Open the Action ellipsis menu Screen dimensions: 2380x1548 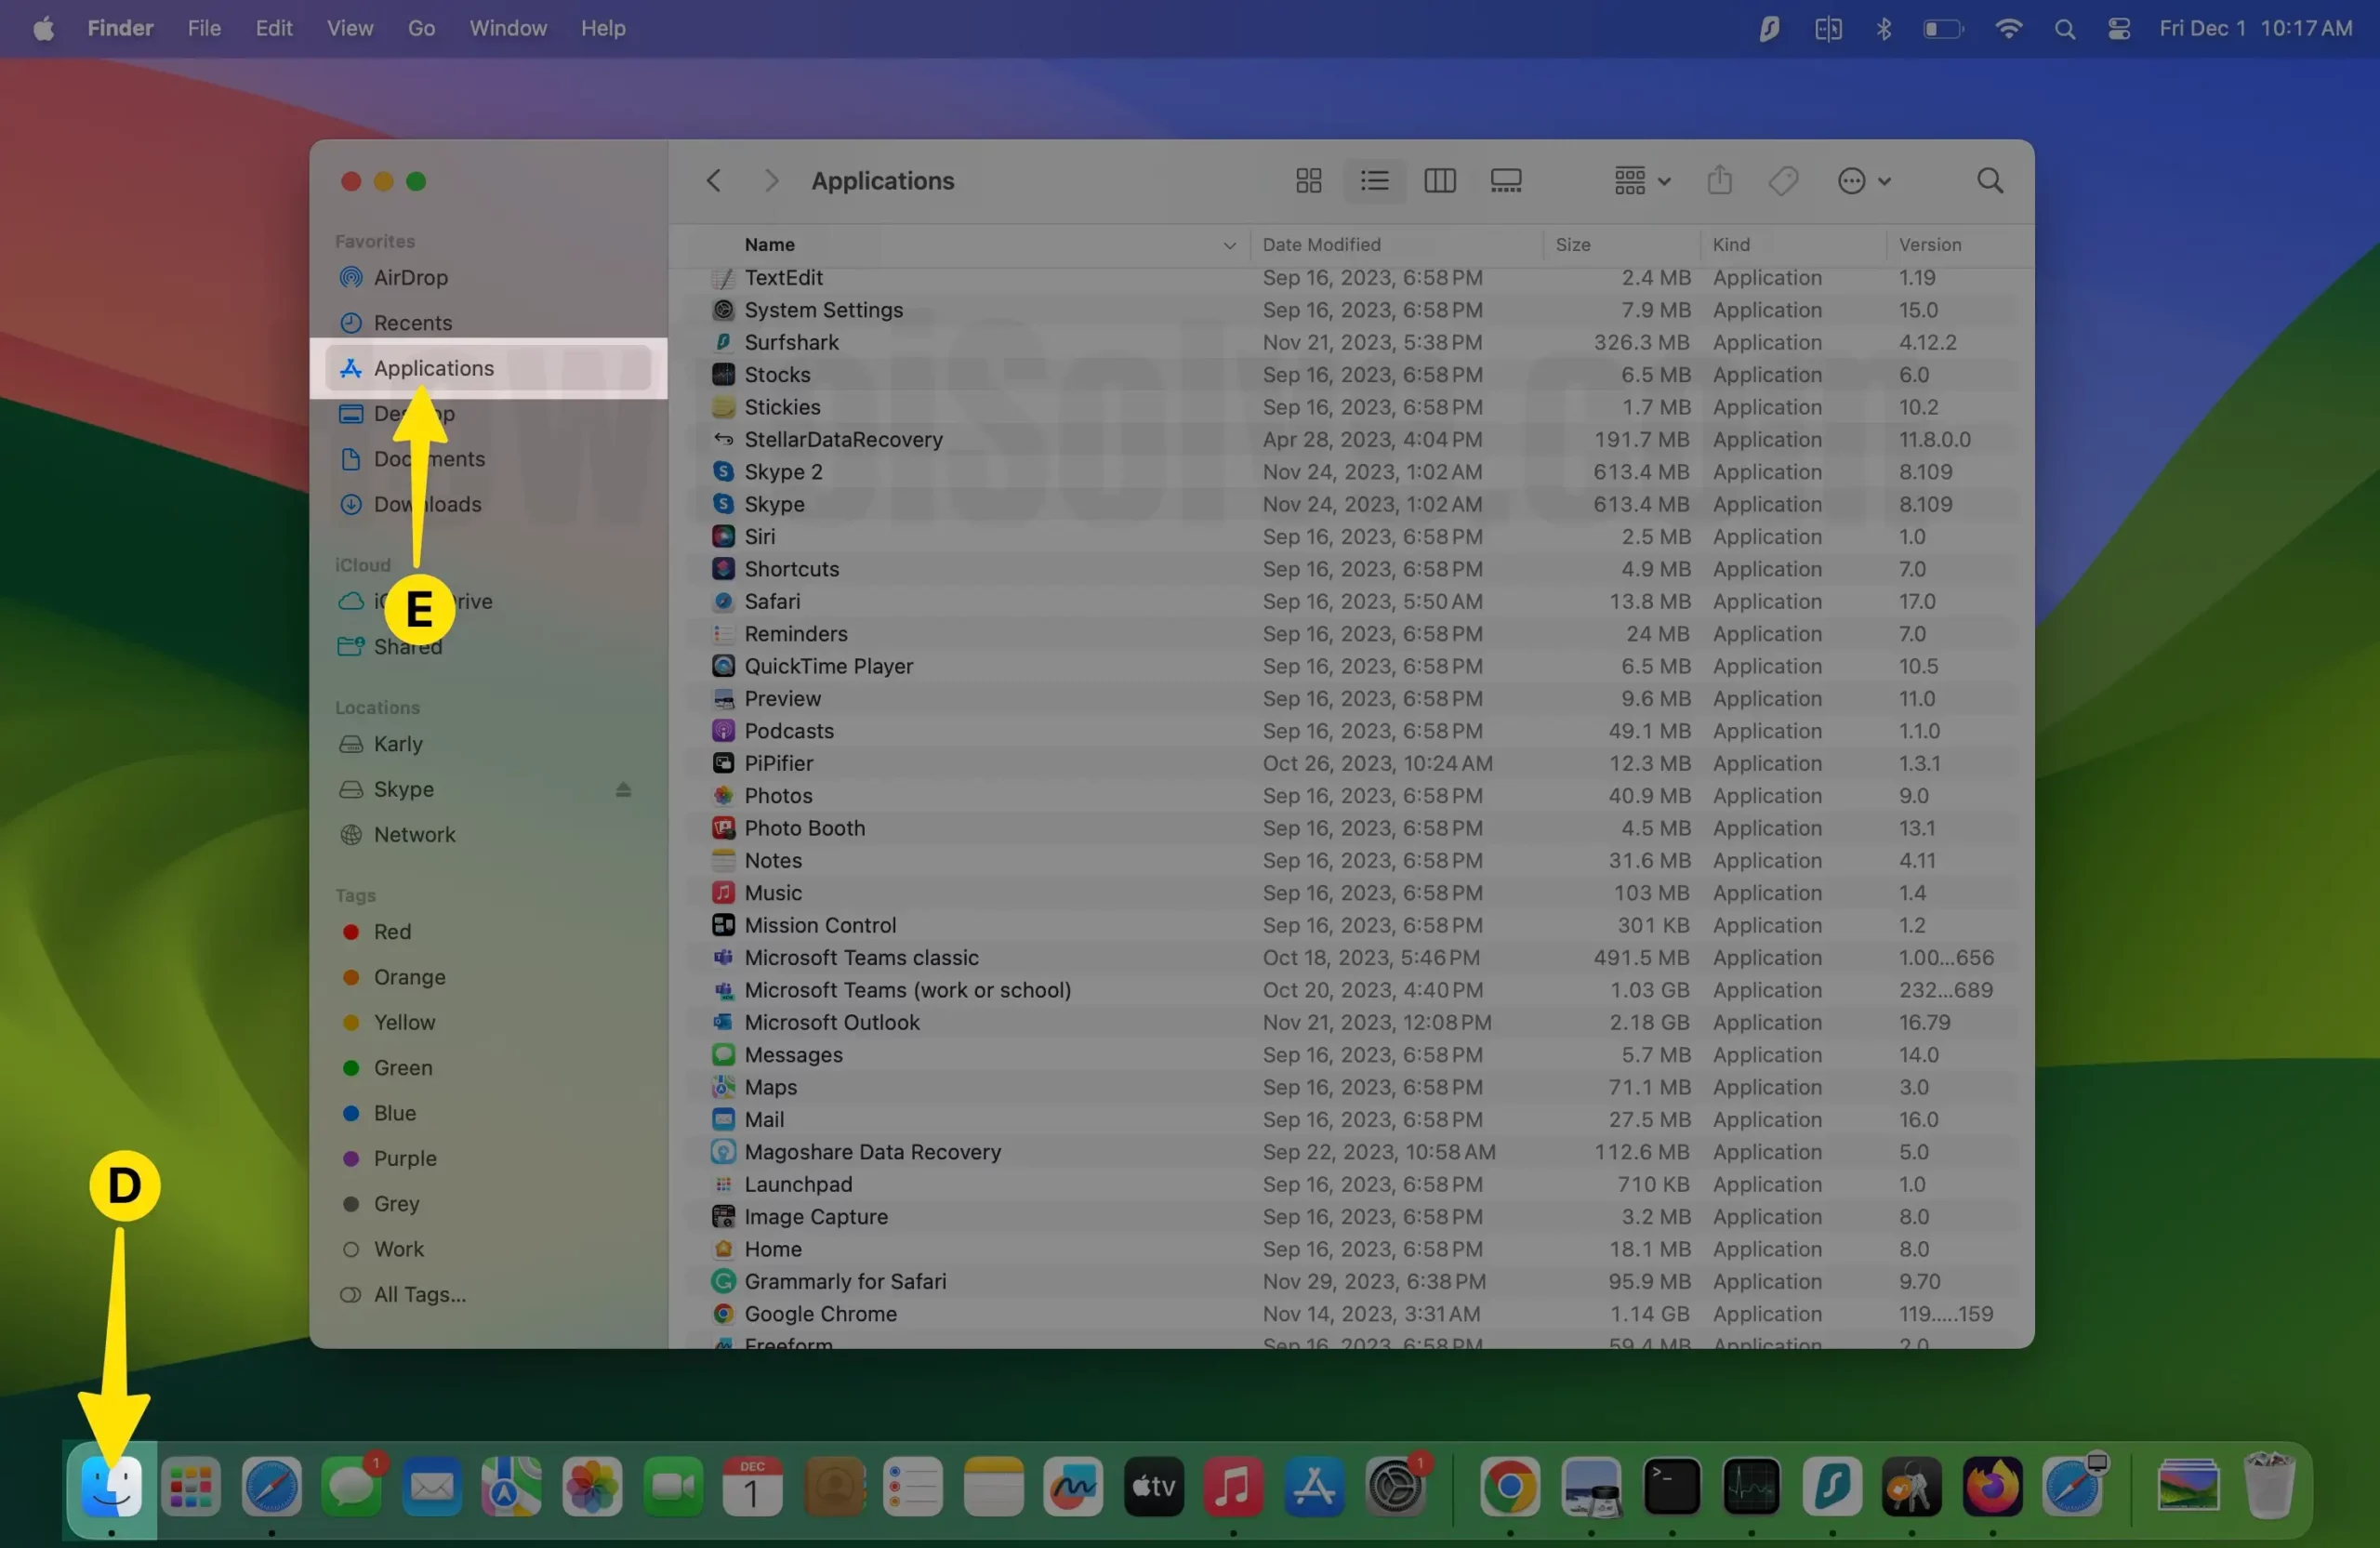(1863, 181)
